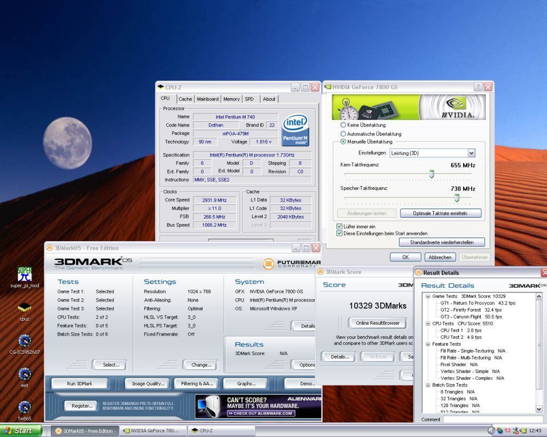This screenshot has width=547, height=437.
Task: Collapse the CPU Tests tree node
Action: coord(428,323)
